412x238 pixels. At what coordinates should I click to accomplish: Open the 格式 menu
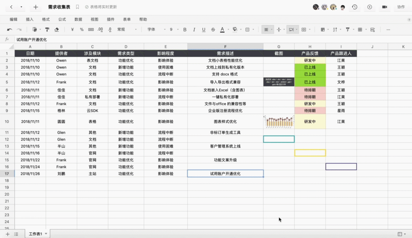click(x=46, y=19)
